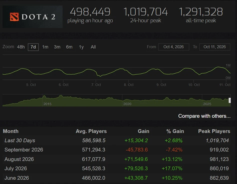This screenshot has height=184, width=237.
Task: Set chart zoom to 48h
Action: coord(21,47)
